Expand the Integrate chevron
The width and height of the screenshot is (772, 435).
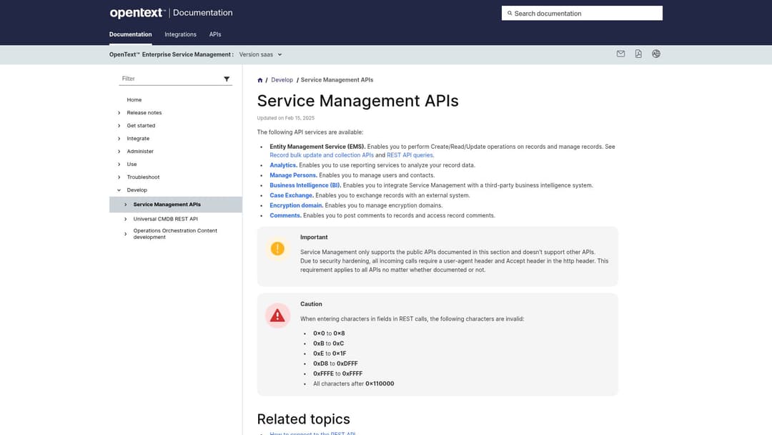tap(119, 138)
